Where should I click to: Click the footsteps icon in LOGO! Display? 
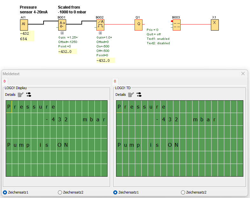click(x=29, y=95)
